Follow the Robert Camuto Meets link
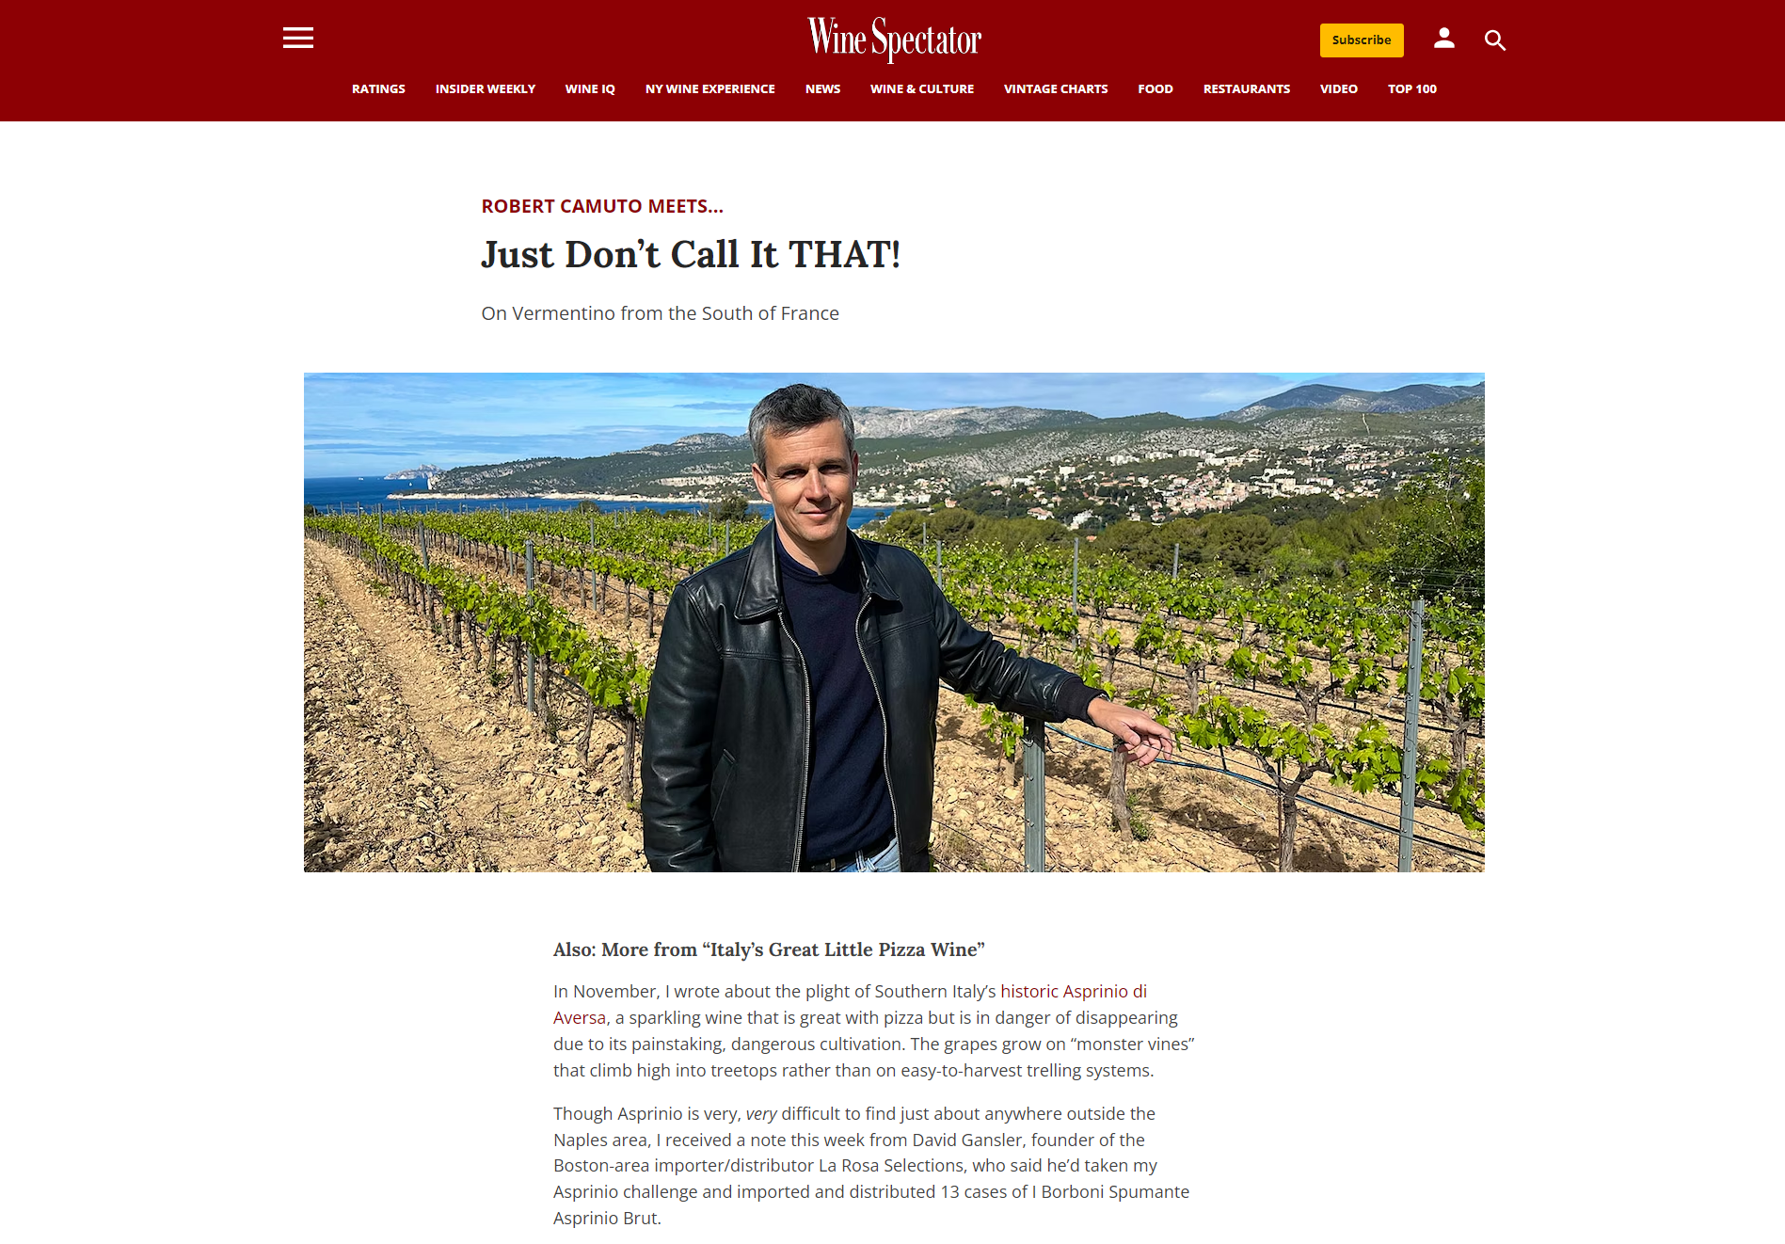The height and width of the screenshot is (1244, 1785). coord(602,206)
